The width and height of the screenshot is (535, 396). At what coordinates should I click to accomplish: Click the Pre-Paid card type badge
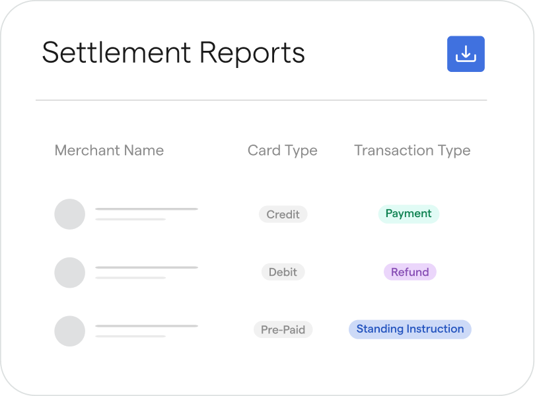283,329
